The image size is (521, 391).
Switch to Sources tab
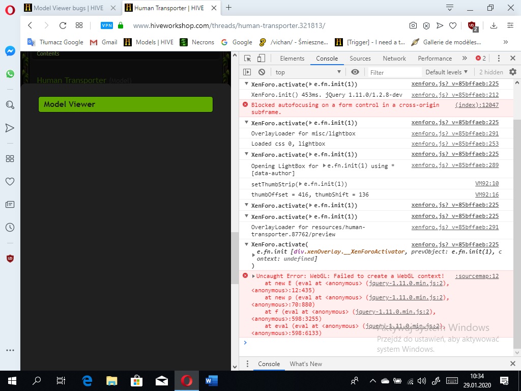point(360,58)
